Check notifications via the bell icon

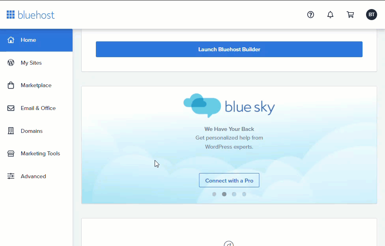pyautogui.click(x=330, y=15)
